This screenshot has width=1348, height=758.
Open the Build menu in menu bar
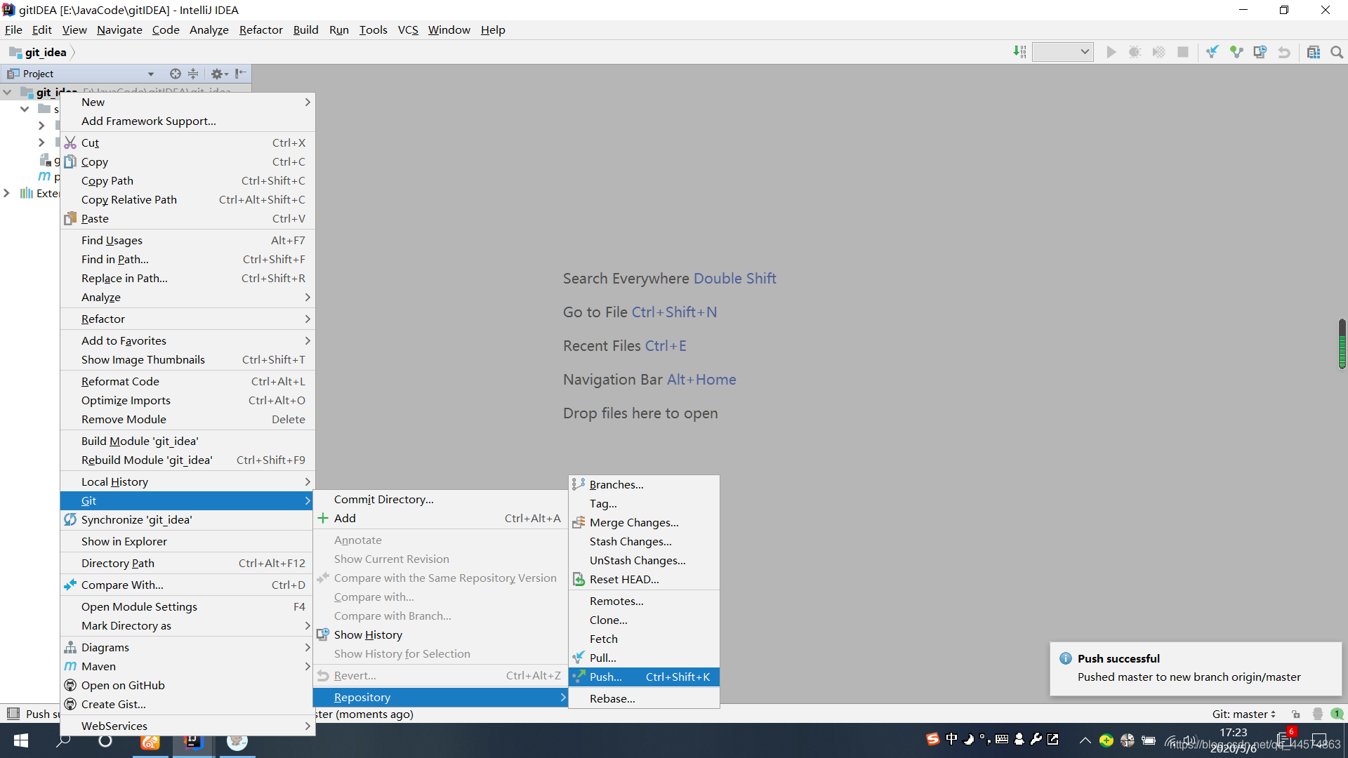pyautogui.click(x=305, y=29)
